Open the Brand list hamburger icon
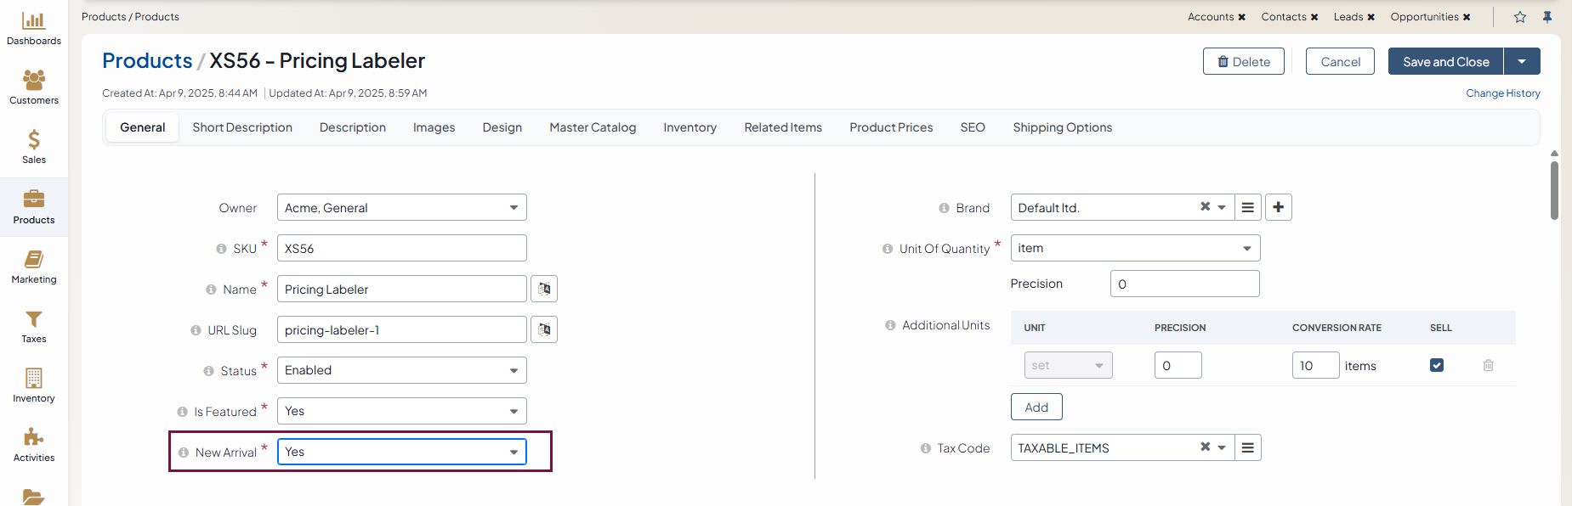The width and height of the screenshot is (1572, 506). pos(1247,207)
